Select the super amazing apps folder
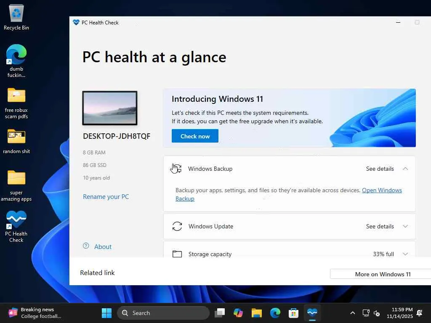This screenshot has height=323, width=431. (16, 185)
